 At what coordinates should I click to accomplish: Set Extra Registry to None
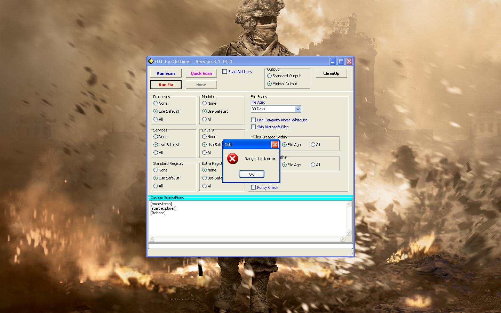click(x=204, y=170)
